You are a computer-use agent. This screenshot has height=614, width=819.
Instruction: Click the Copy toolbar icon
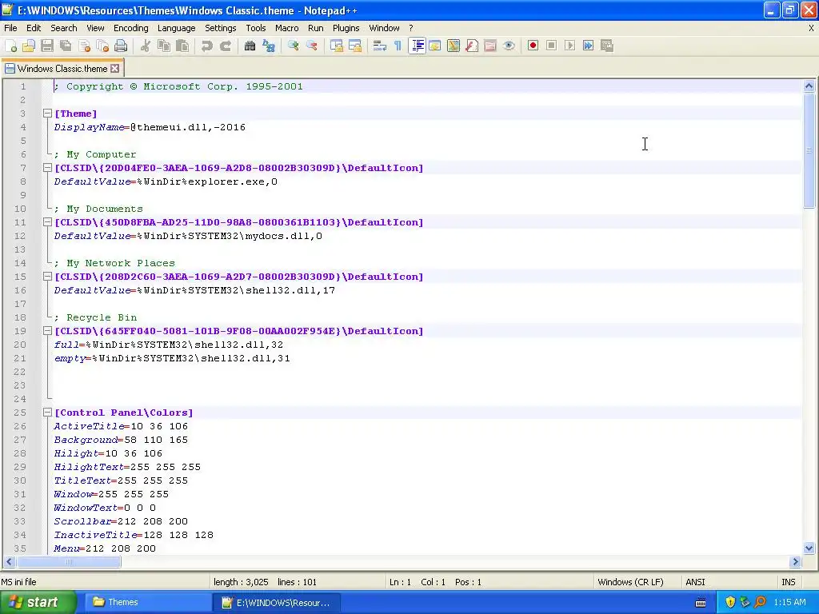pos(164,46)
